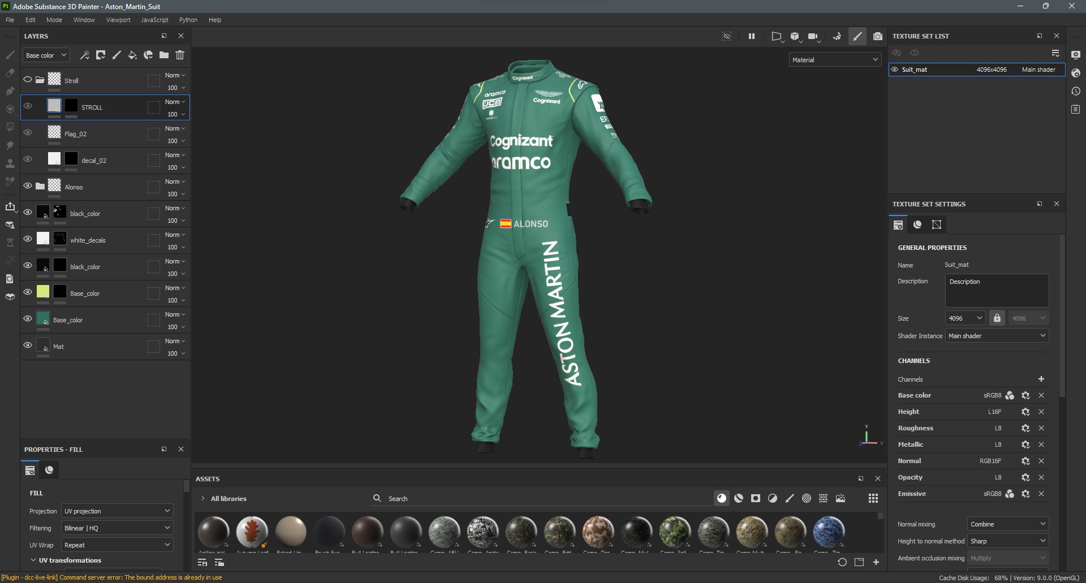Open the camera render screenshot icon
The width and height of the screenshot is (1086, 583).
click(877, 36)
